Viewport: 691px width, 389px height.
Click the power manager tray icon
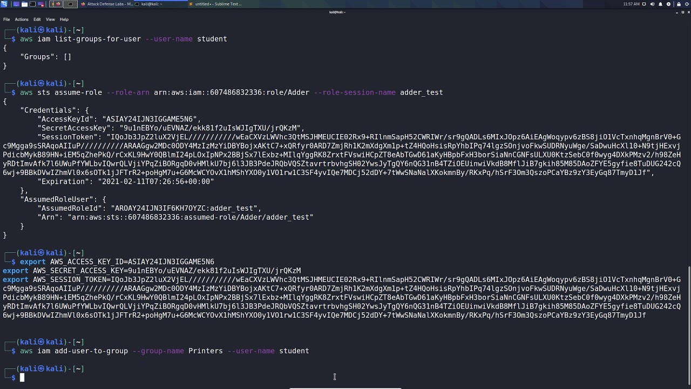coord(668,4)
